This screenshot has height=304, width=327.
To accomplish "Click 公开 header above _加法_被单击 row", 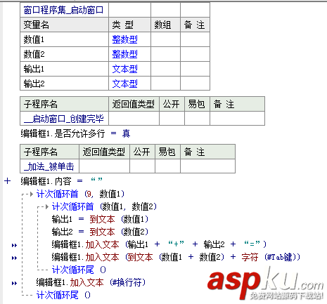I will (142, 152).
